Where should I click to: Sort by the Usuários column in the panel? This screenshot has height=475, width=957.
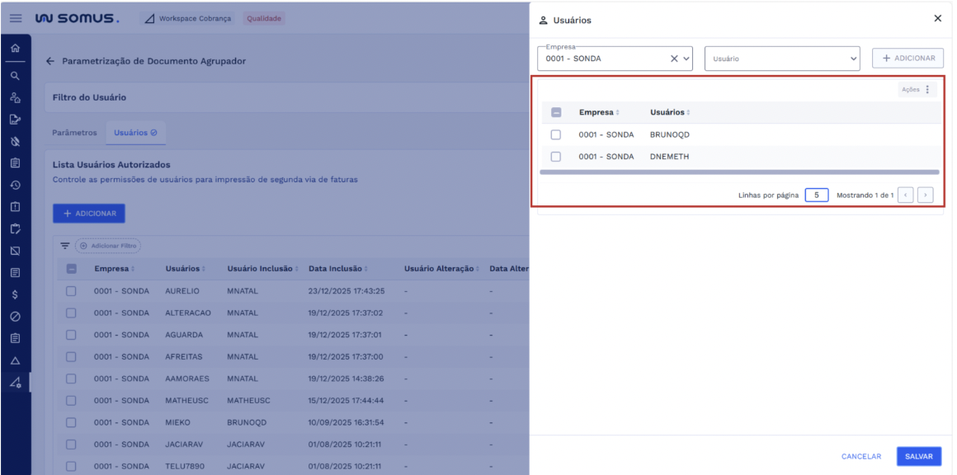click(669, 112)
